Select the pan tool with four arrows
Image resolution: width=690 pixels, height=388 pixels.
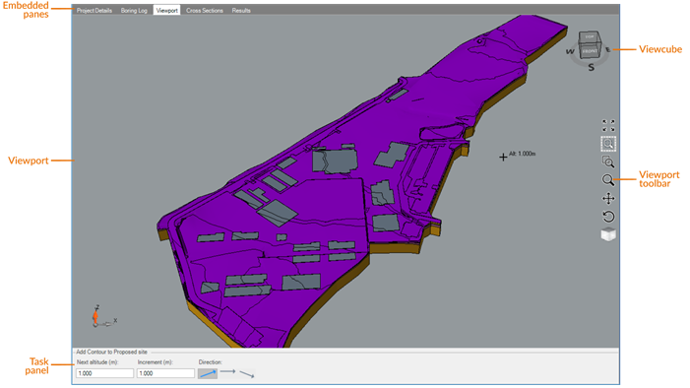tap(608, 199)
